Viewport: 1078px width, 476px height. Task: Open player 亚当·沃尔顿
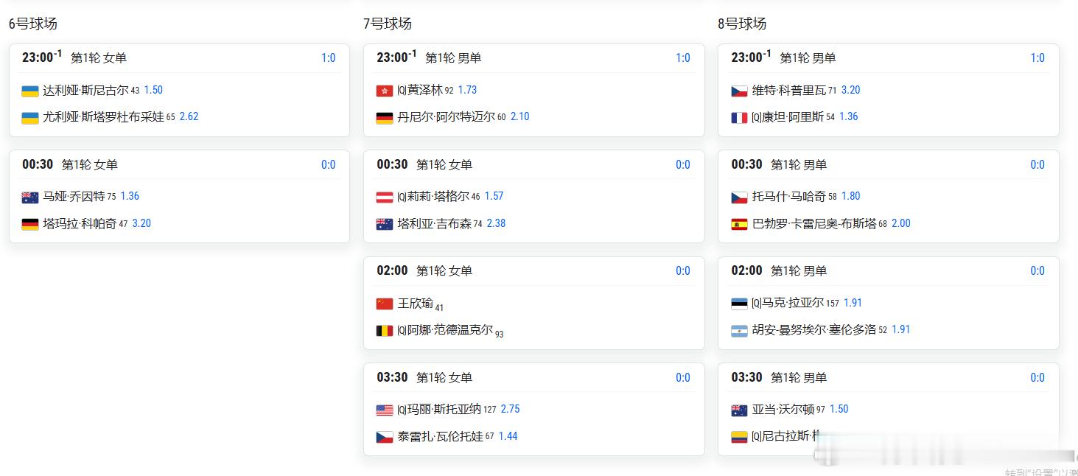point(783,410)
